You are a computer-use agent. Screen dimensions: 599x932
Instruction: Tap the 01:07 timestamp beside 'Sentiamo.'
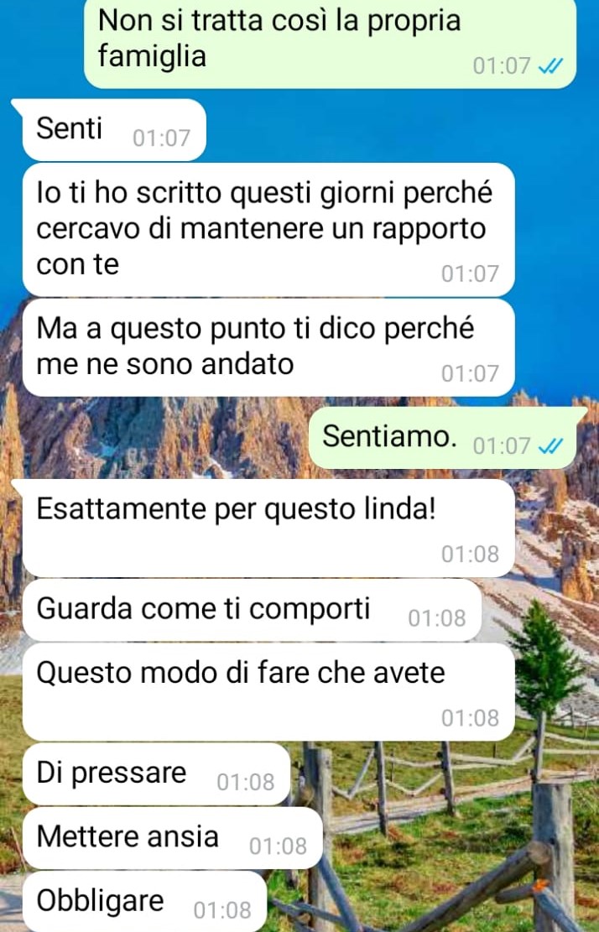pos(502,445)
